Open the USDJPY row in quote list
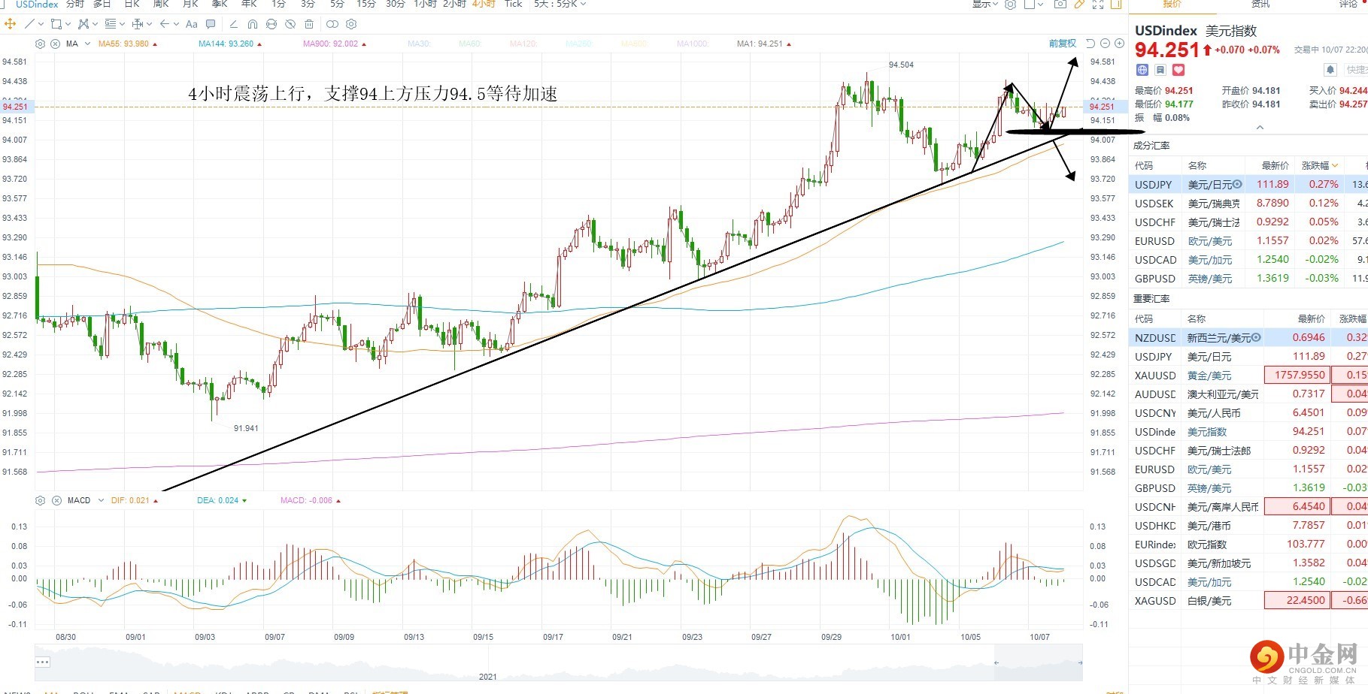 click(x=1154, y=184)
